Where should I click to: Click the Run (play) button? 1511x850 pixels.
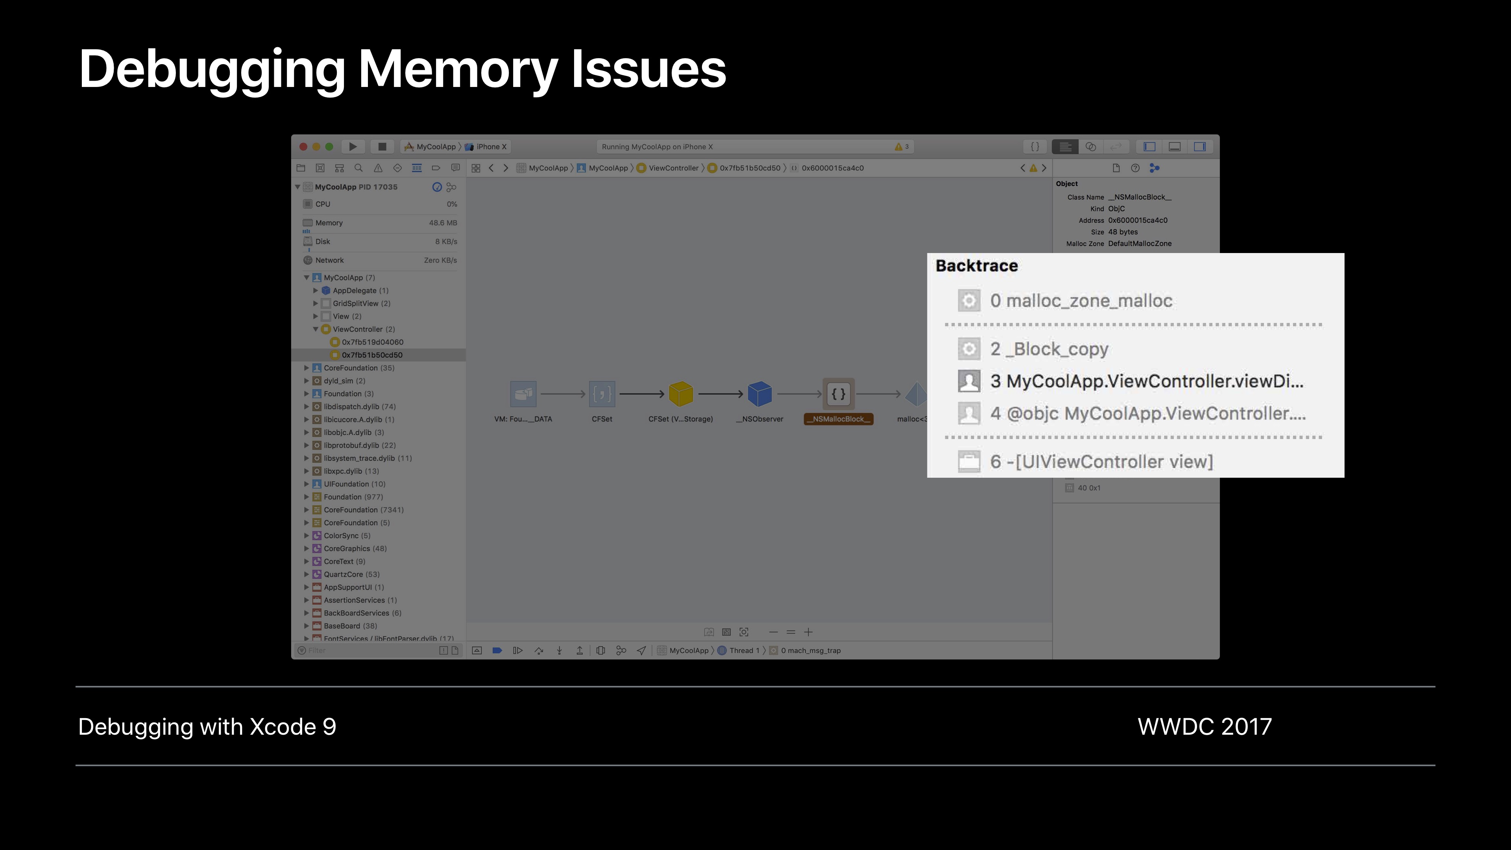tap(353, 147)
